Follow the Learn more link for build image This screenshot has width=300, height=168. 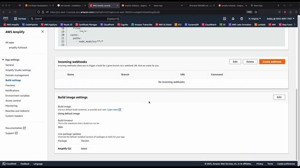(x=114, y=110)
